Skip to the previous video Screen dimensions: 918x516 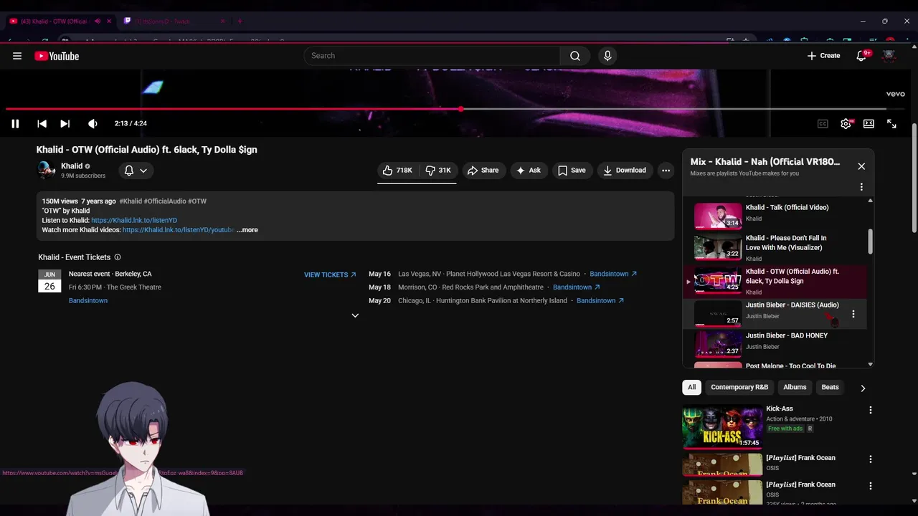tap(42, 124)
